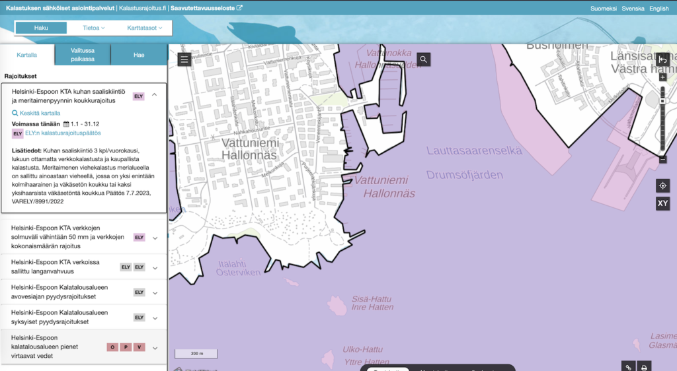Screen dimensions: 677x371
Task: Zoom in with the plus button
Action: click(x=662, y=77)
